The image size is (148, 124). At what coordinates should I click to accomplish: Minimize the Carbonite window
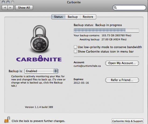click(8, 2)
